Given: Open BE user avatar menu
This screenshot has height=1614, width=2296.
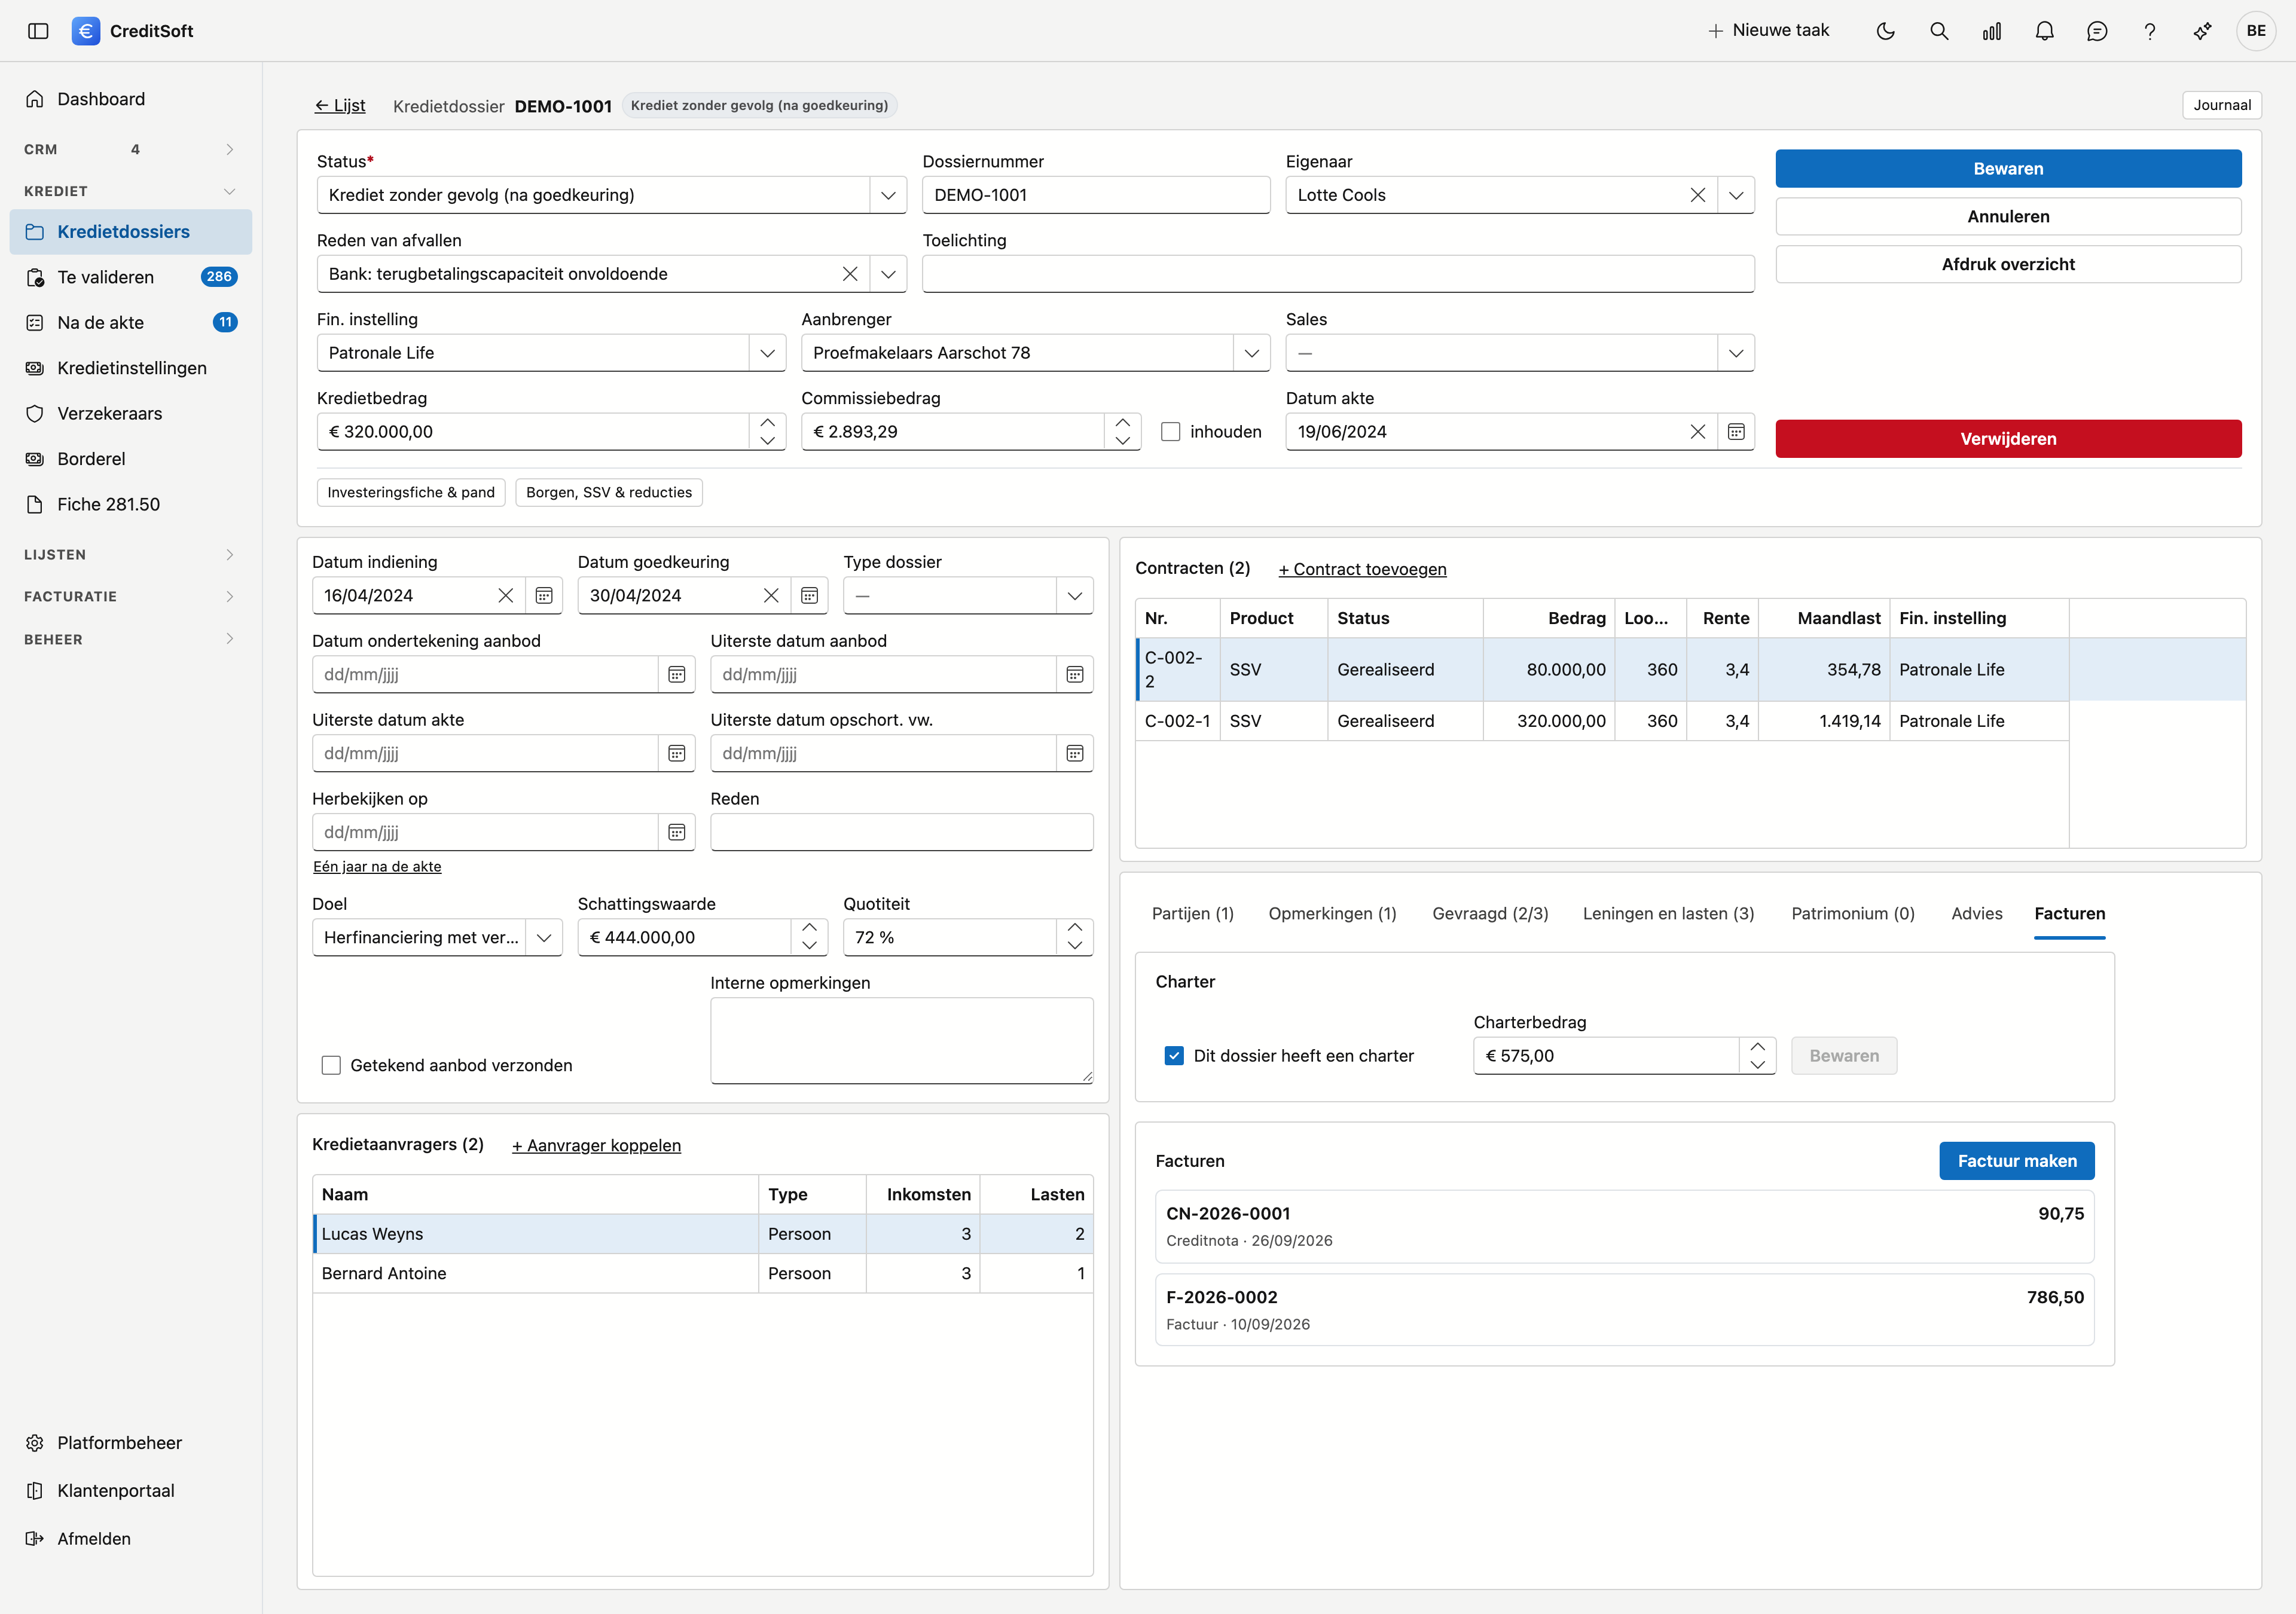Looking at the screenshot, I should pyautogui.click(x=2256, y=31).
